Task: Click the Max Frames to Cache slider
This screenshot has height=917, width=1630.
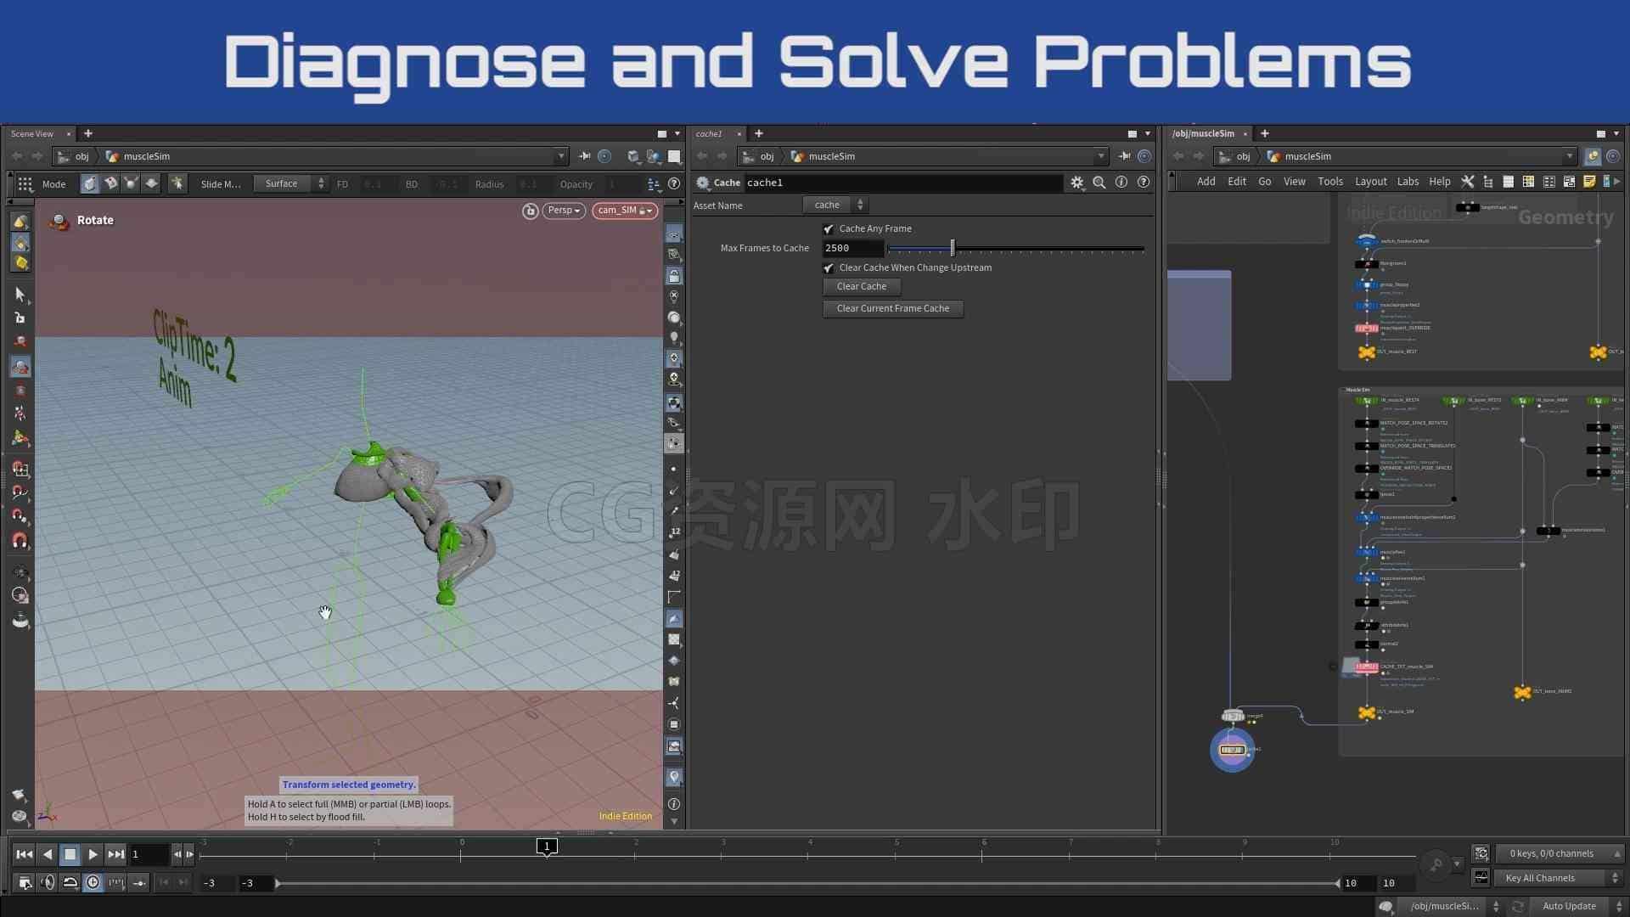Action: pyautogui.click(x=1015, y=249)
